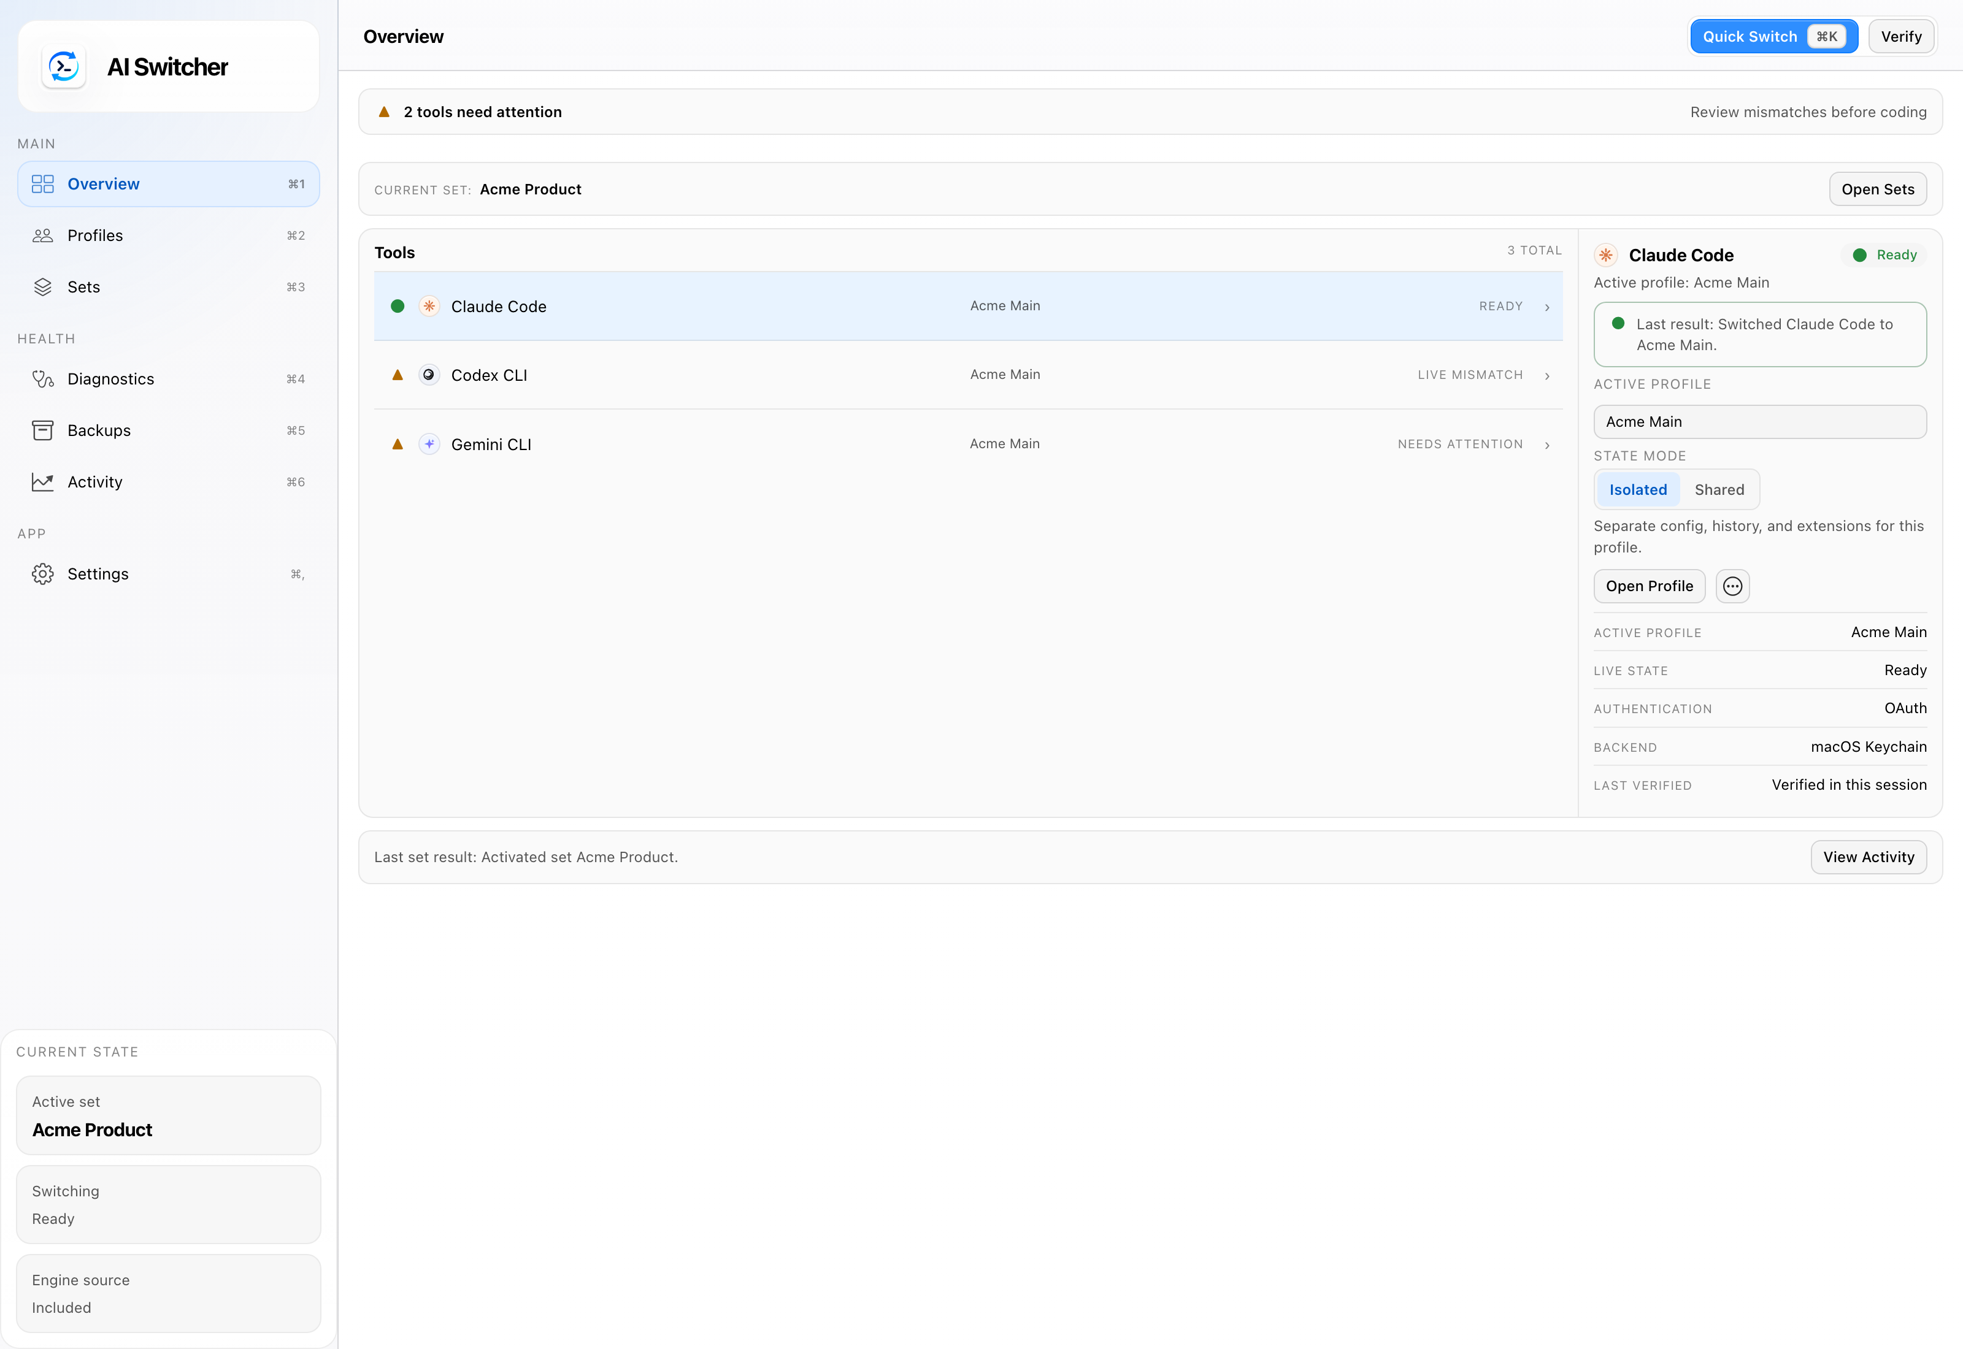The width and height of the screenshot is (1963, 1349).
Task: Select the Codex CLI tool name
Action: (x=489, y=375)
